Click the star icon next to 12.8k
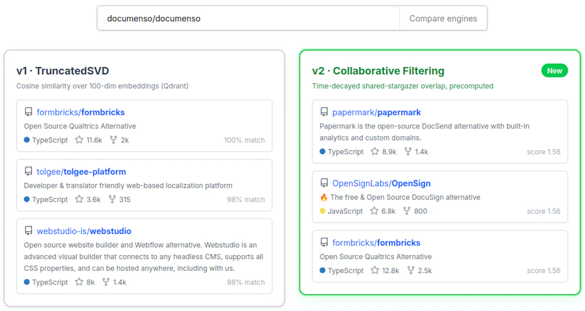 375,270
